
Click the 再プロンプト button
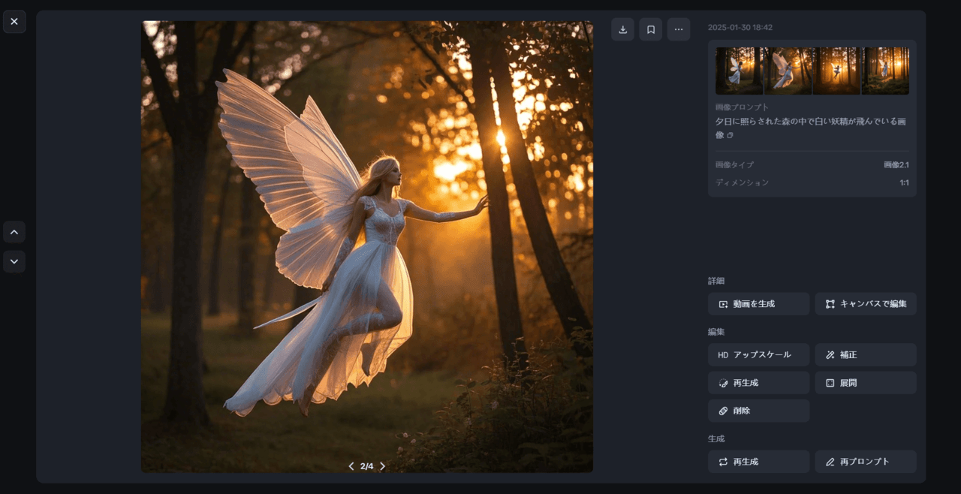tap(865, 462)
